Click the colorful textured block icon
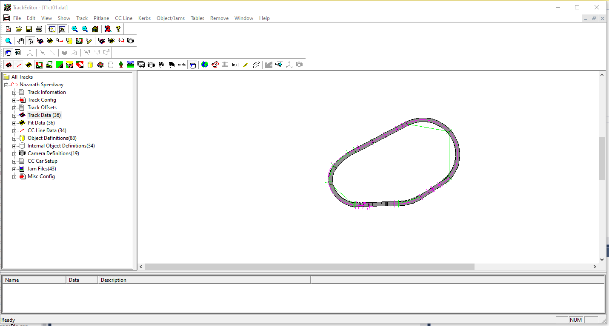609x326 pixels. 100,65
